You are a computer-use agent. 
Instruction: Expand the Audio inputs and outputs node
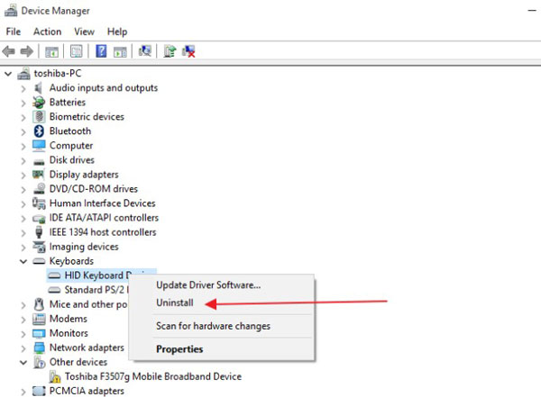point(23,88)
